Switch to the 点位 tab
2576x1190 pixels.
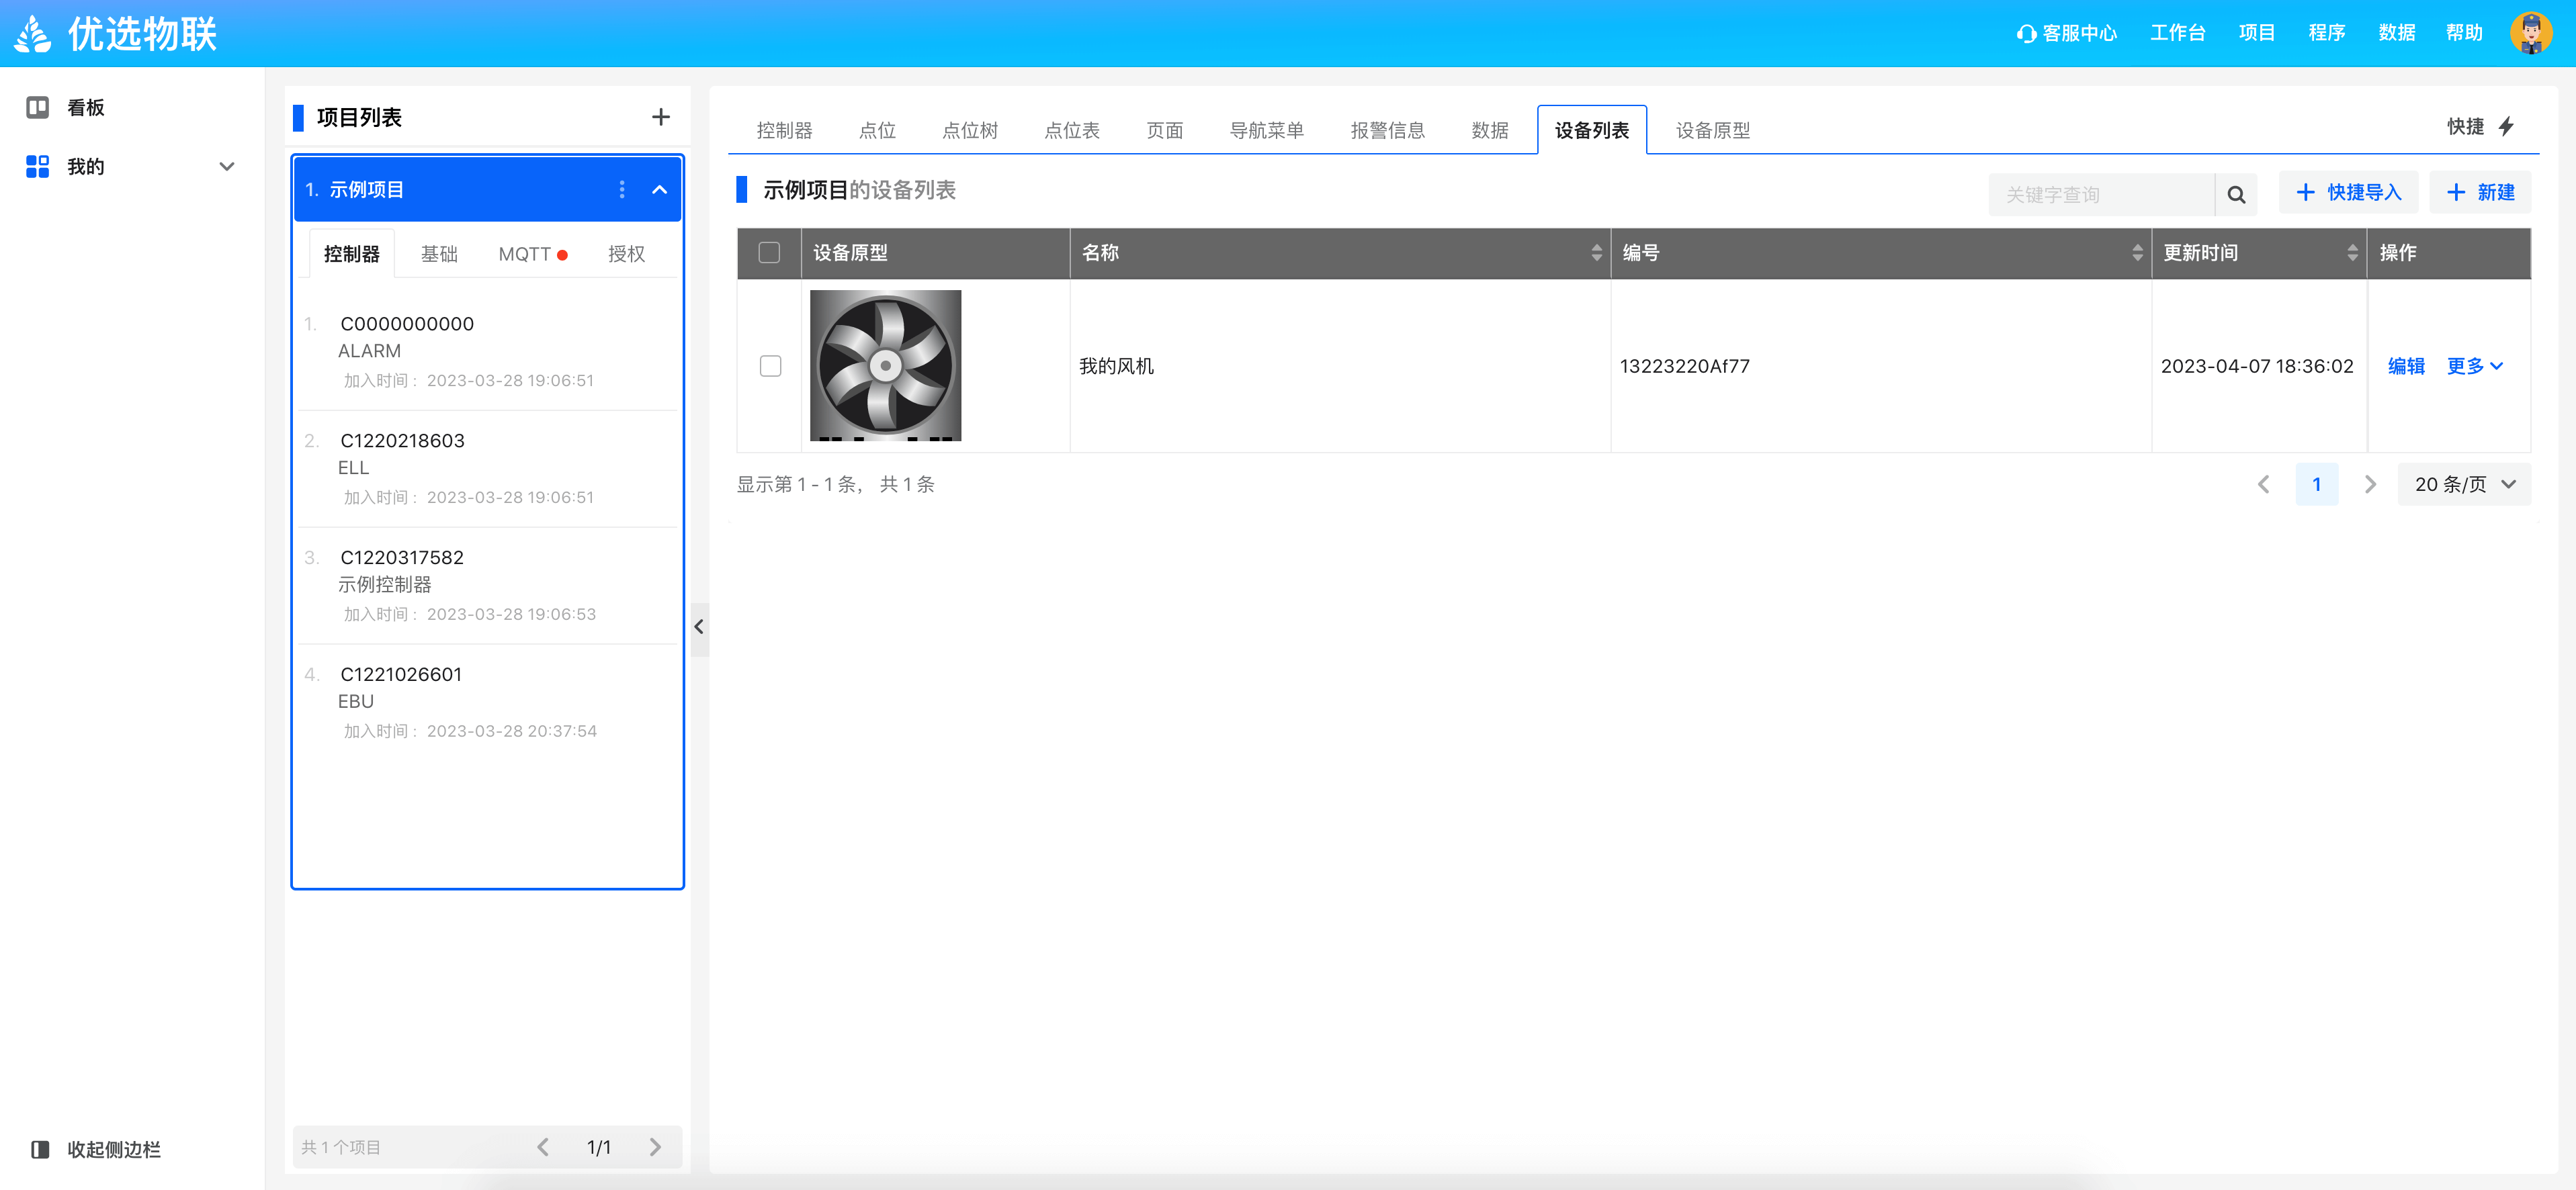coord(877,130)
